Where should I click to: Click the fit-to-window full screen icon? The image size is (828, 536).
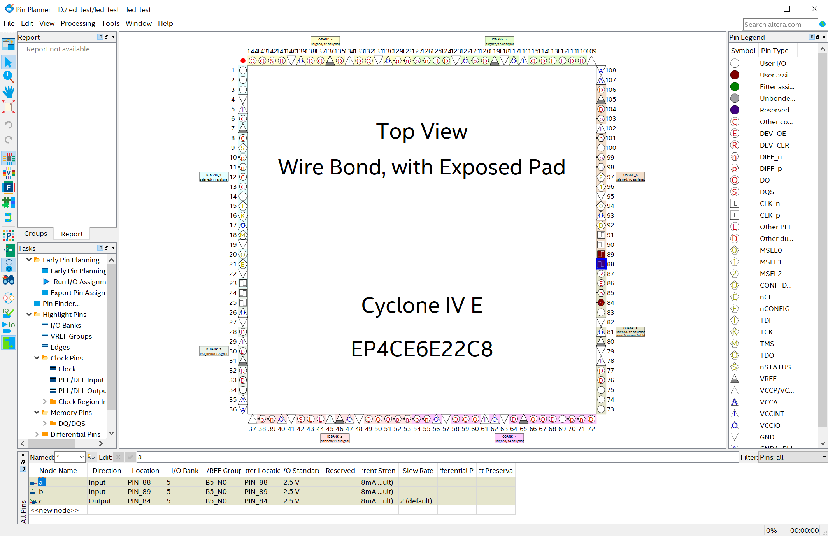point(9,106)
